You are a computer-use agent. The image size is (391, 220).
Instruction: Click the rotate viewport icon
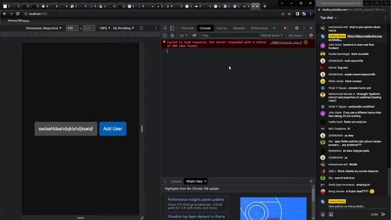tap(141, 28)
